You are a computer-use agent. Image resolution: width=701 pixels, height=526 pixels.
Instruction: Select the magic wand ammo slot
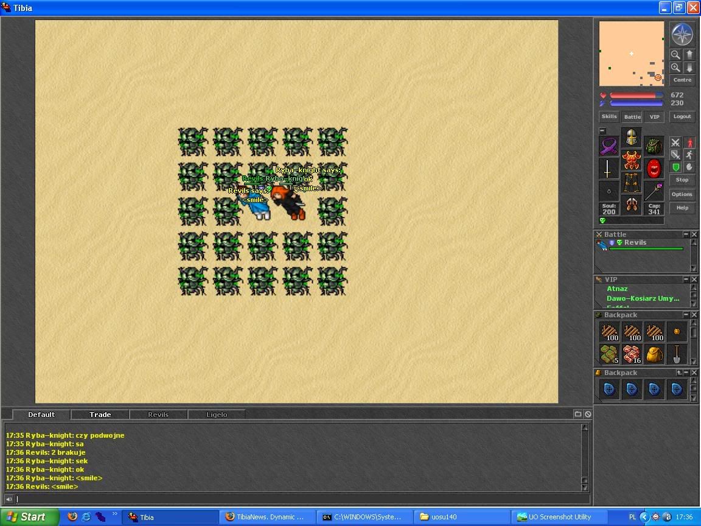[654, 191]
